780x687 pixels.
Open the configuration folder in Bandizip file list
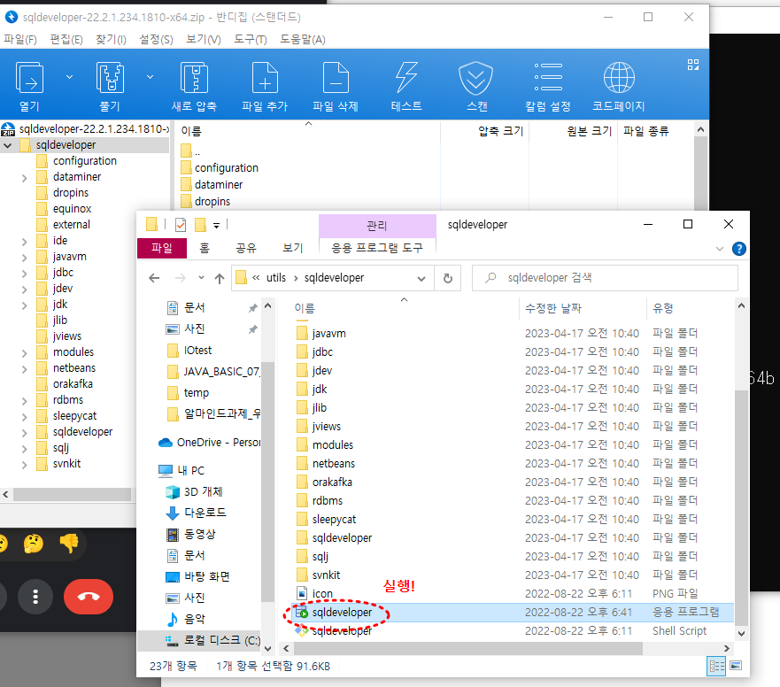click(x=227, y=168)
